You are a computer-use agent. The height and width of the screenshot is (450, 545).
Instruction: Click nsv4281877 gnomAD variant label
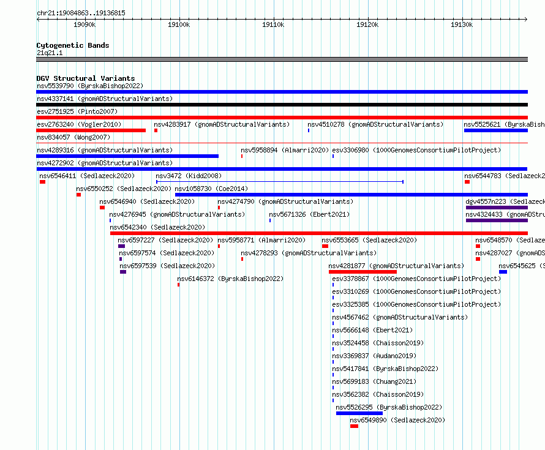click(396, 266)
